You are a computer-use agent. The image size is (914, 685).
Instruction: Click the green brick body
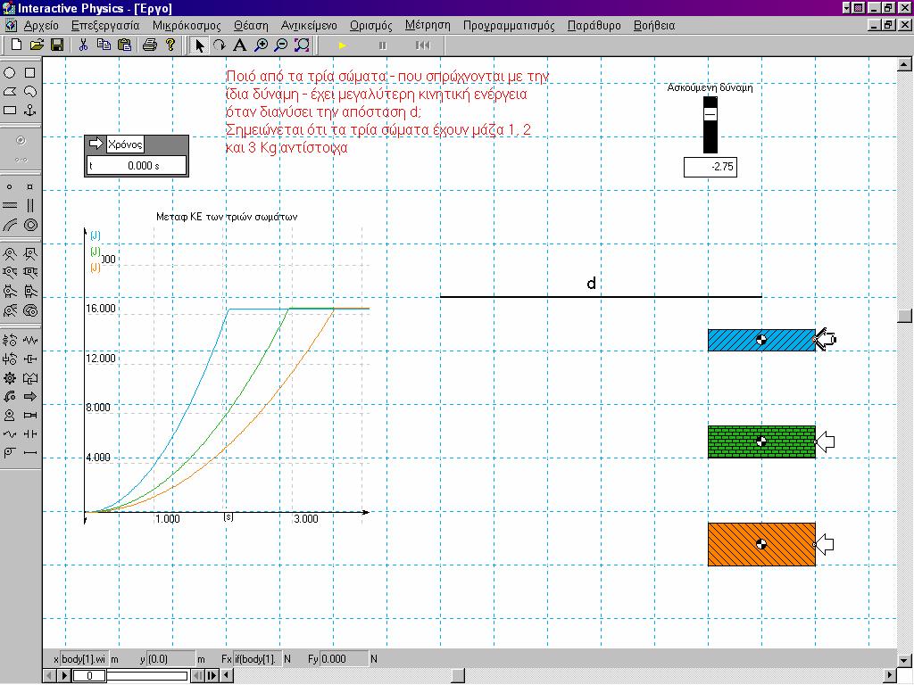click(x=761, y=442)
